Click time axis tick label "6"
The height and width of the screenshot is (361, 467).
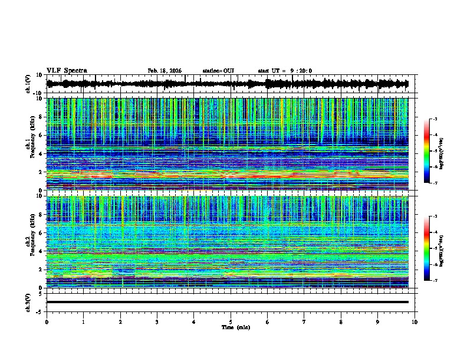(x=267, y=321)
